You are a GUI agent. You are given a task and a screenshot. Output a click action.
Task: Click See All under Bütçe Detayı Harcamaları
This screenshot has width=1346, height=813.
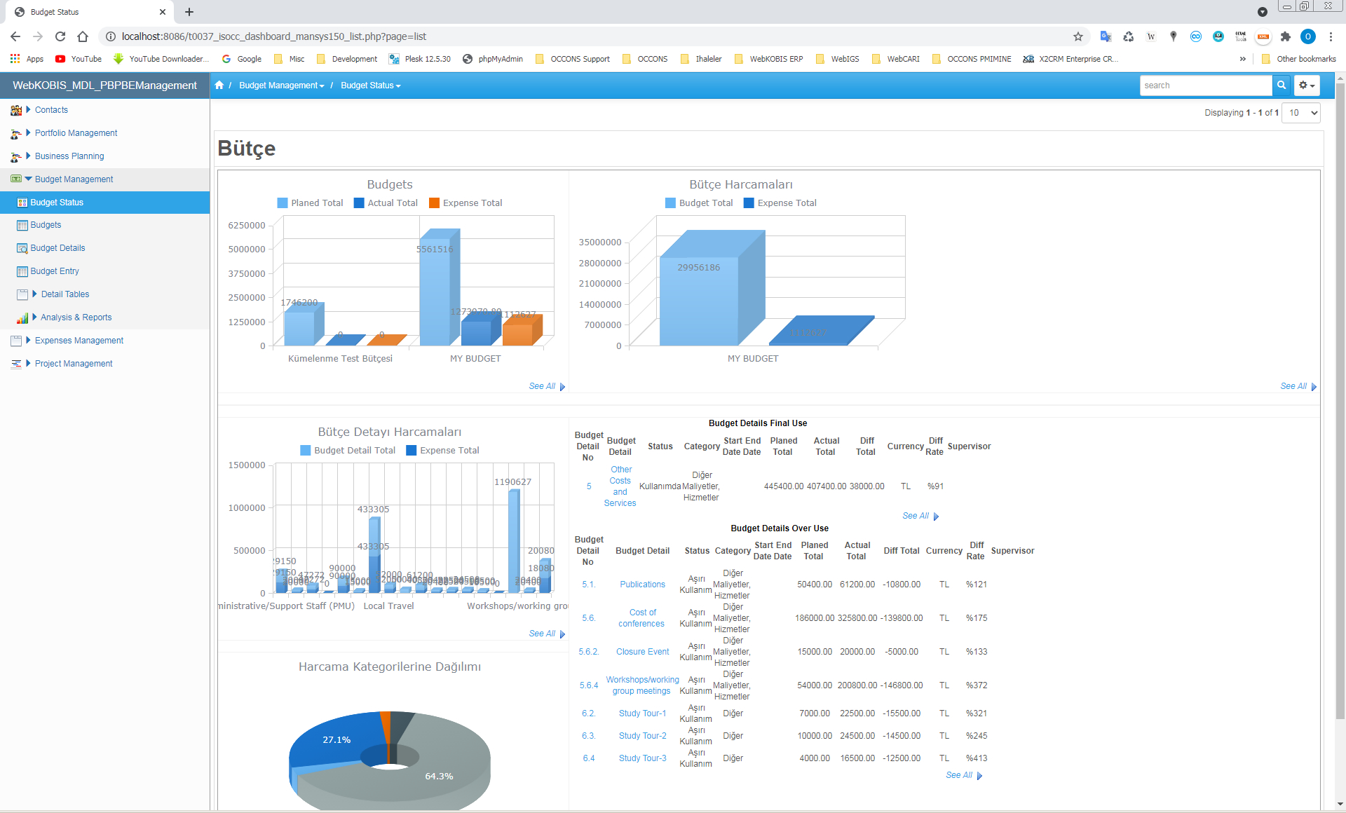tap(547, 634)
